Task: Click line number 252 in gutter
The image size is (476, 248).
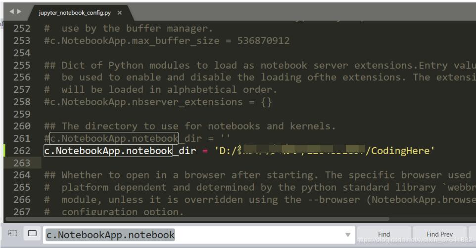Action: pos(22,28)
